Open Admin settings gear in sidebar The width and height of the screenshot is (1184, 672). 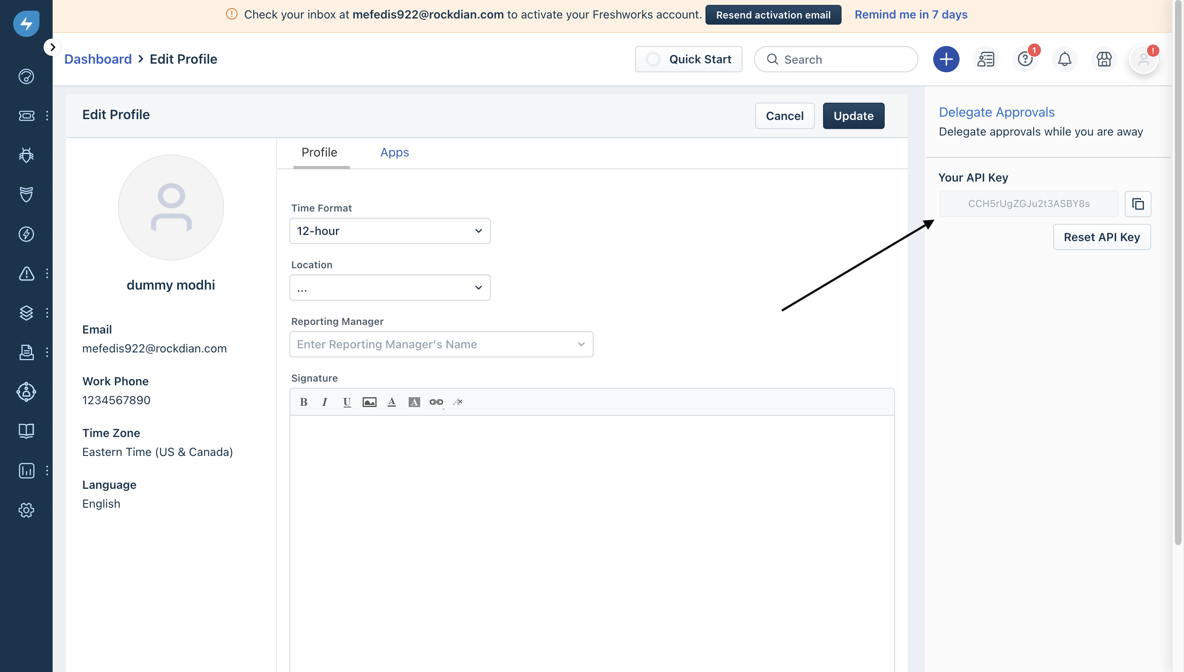26,509
